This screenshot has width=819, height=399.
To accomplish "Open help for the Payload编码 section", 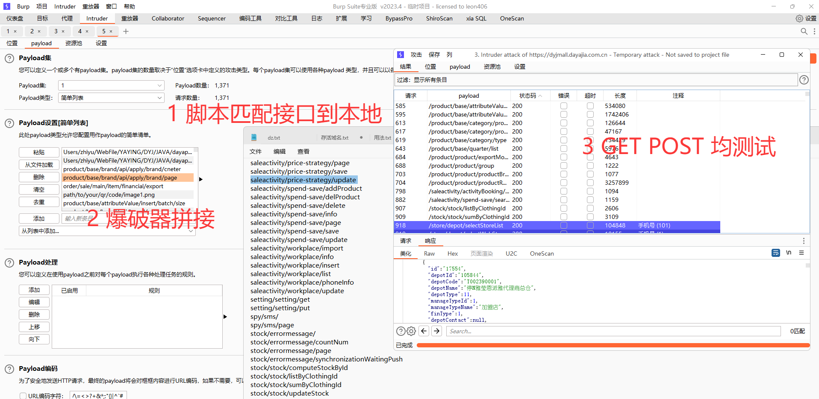I will (9, 369).
